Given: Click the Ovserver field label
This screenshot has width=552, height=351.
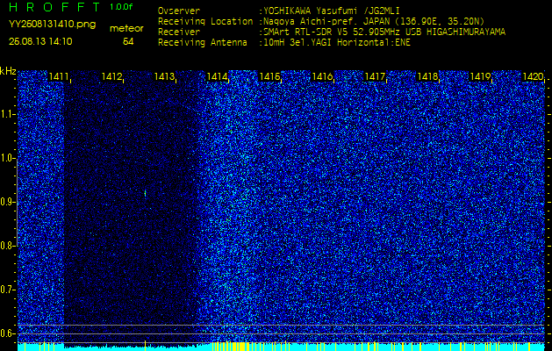Looking at the screenshot, I should (179, 11).
